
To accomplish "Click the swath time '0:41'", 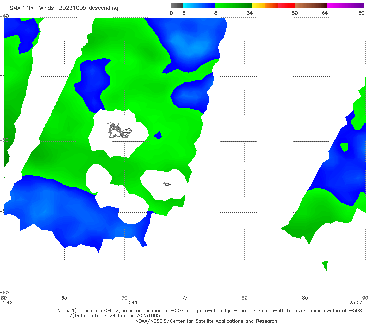I will click(x=132, y=303).
